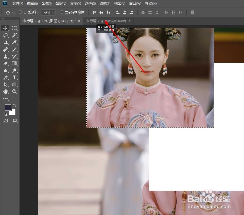244x215 pixels.
Task: Select the Crop tool
Action: [5, 42]
